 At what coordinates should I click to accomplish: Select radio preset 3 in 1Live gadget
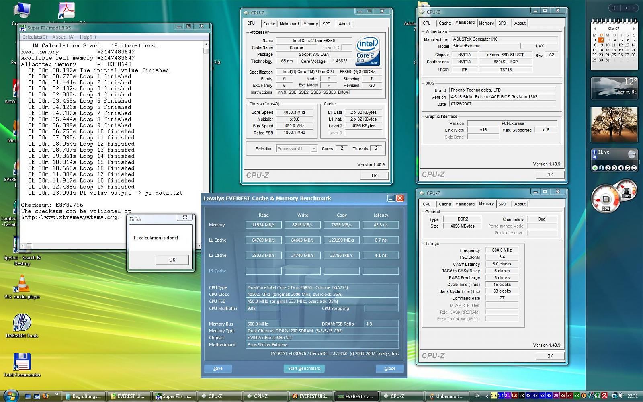[x=614, y=168]
